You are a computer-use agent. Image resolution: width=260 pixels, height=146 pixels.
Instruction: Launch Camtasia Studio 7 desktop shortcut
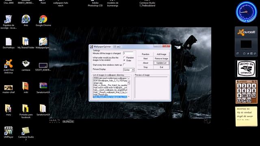tap(26, 131)
